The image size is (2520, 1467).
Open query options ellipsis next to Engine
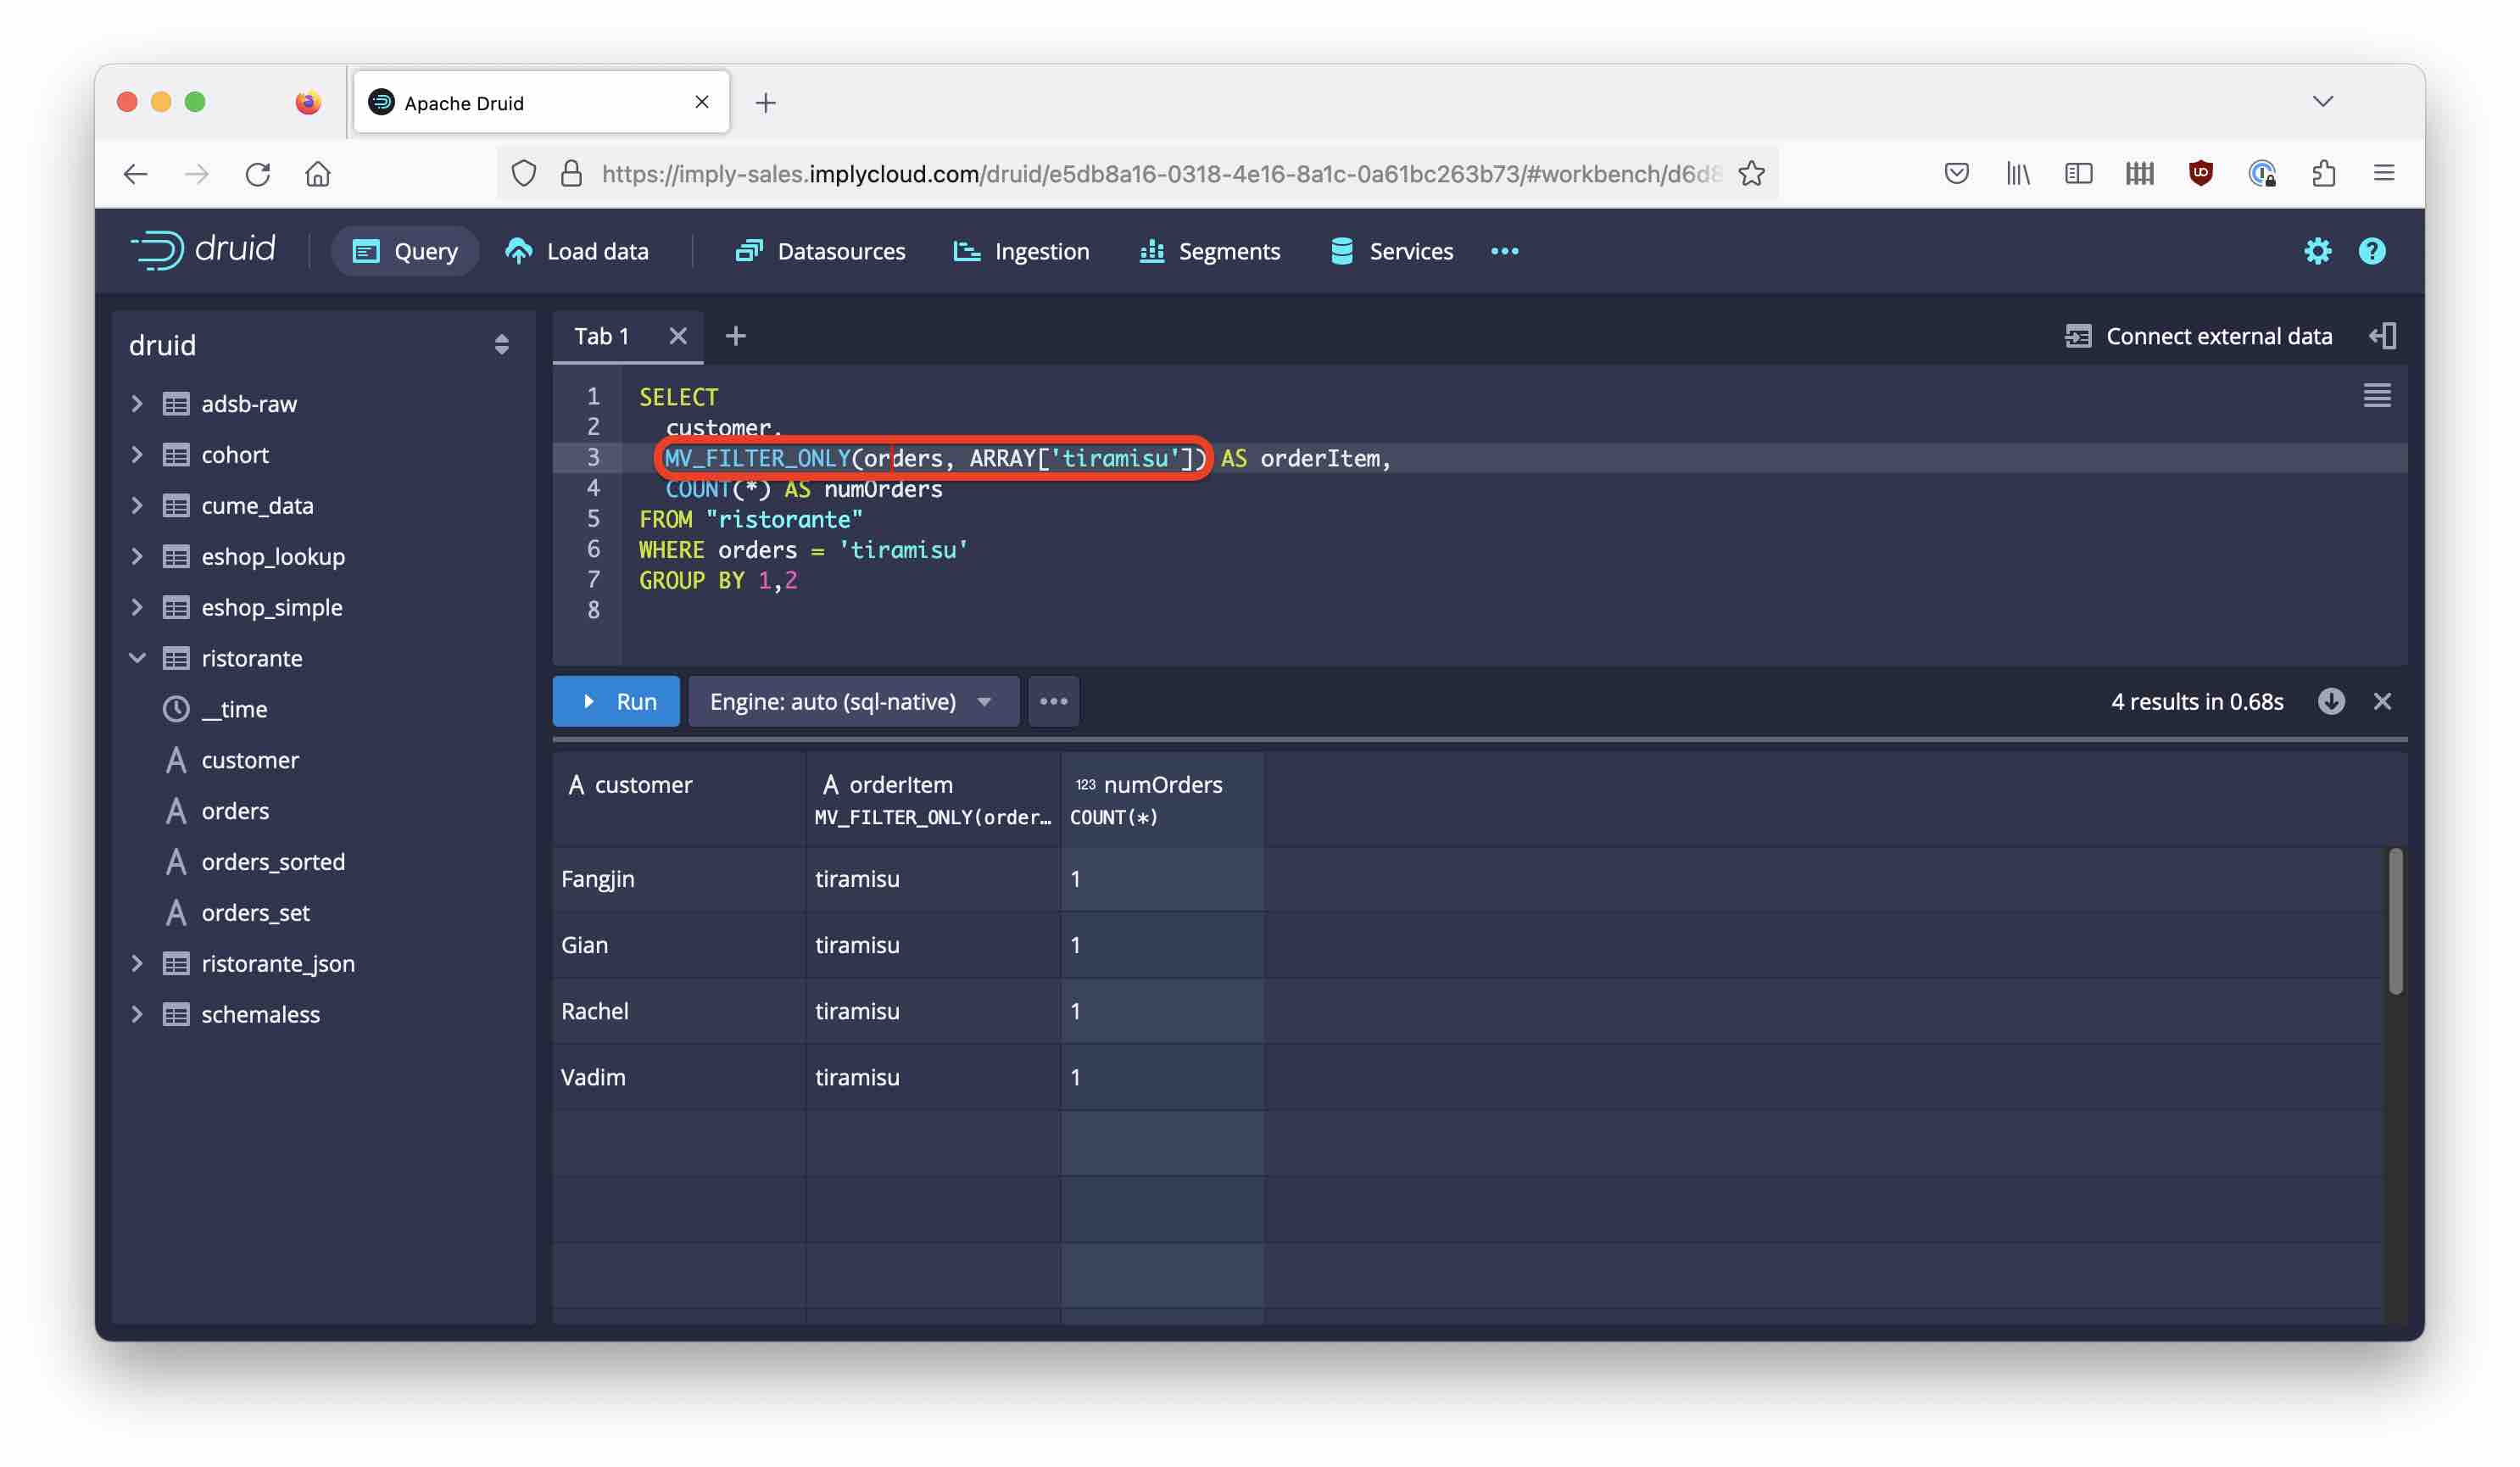coord(1053,701)
